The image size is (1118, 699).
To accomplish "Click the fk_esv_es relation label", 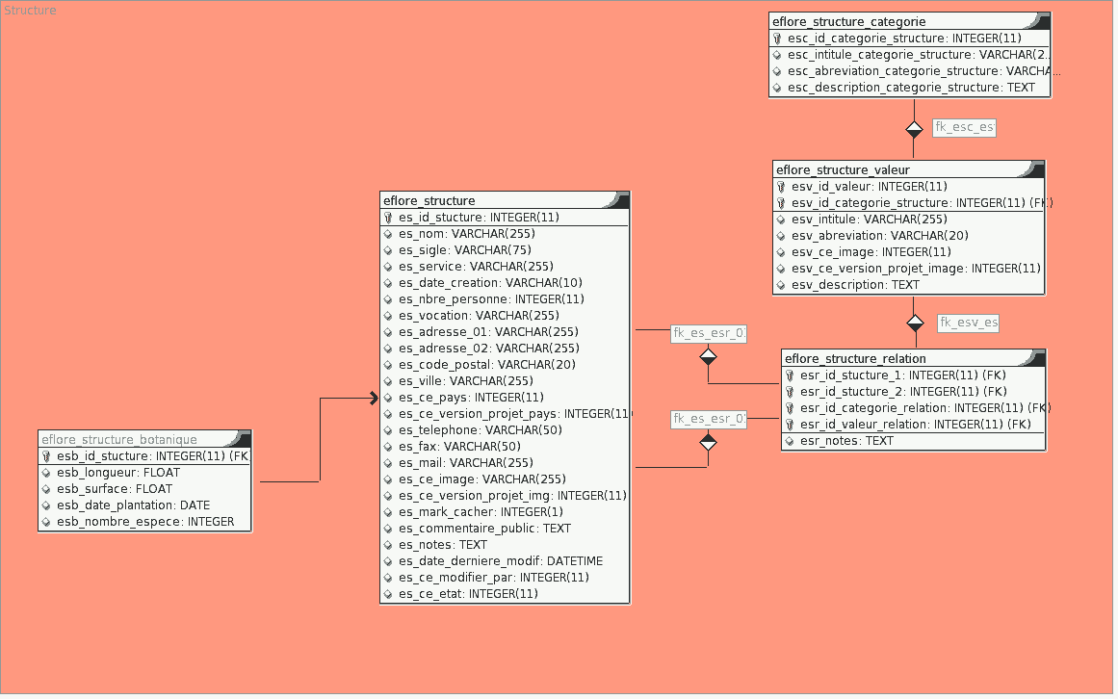I will pos(968,323).
